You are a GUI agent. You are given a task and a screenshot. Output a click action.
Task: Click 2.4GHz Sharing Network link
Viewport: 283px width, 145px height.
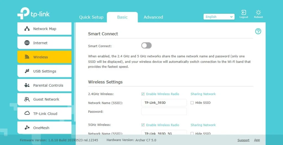click(203, 94)
